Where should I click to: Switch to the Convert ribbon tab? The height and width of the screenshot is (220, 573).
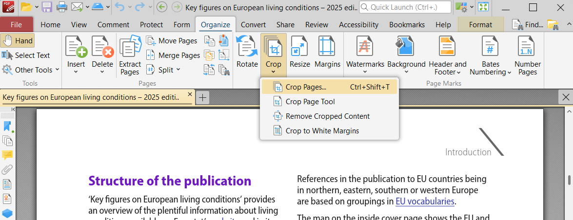(x=253, y=25)
